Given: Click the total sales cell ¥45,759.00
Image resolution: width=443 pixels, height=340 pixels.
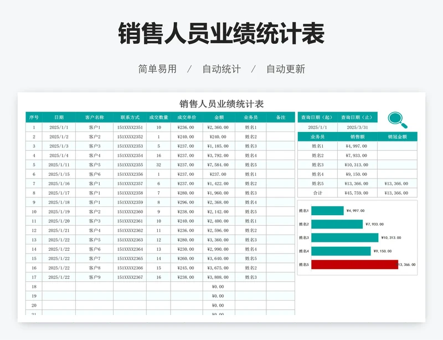Looking at the screenshot, I should 357,193.
